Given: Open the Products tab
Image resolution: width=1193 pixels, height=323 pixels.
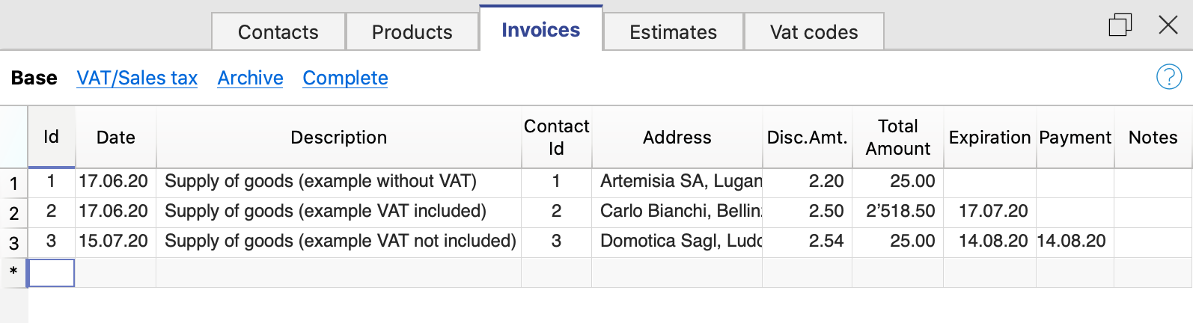Looking at the screenshot, I should (x=412, y=32).
